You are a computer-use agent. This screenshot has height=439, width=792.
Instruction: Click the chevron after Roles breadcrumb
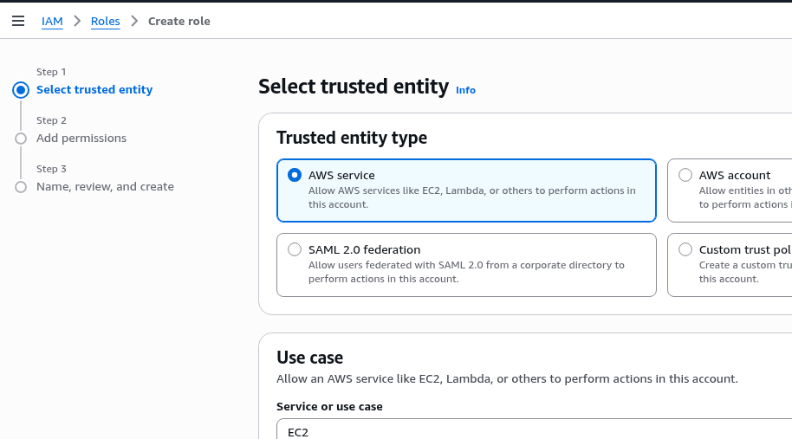click(134, 21)
